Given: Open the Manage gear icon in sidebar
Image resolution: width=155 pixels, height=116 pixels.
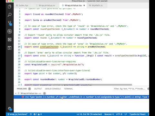Looking at the screenshot, I should tap(10, 109).
